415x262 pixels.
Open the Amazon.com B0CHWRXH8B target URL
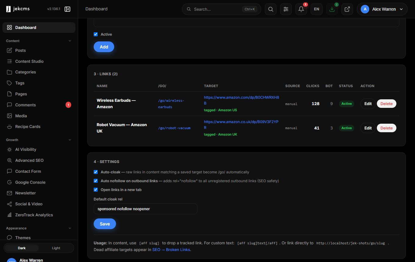[x=241, y=100]
